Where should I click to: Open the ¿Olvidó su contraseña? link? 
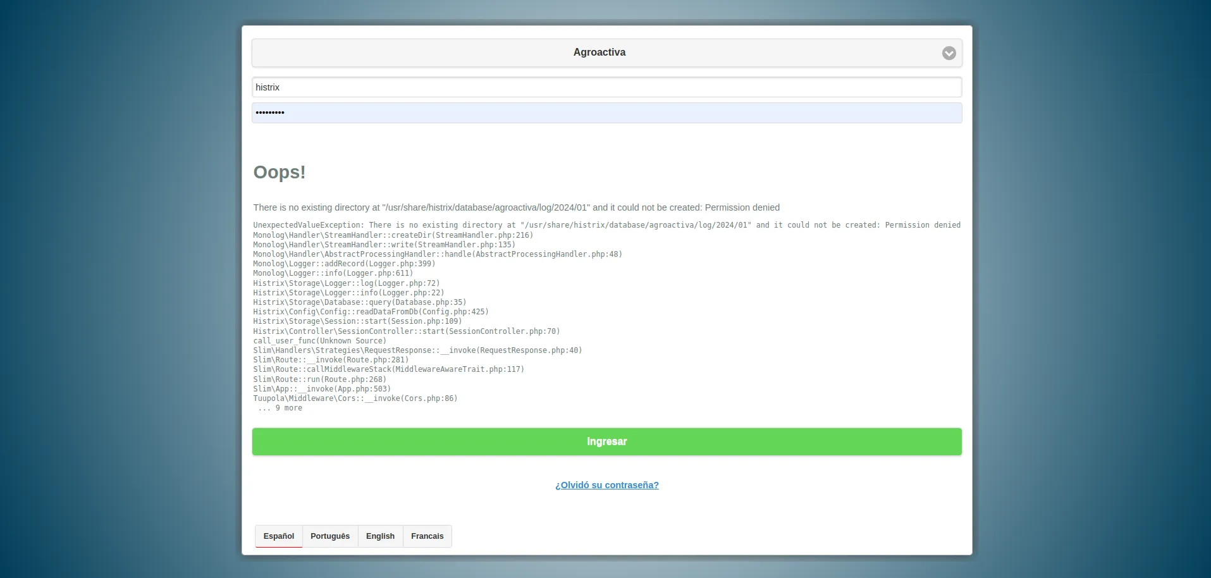point(606,485)
